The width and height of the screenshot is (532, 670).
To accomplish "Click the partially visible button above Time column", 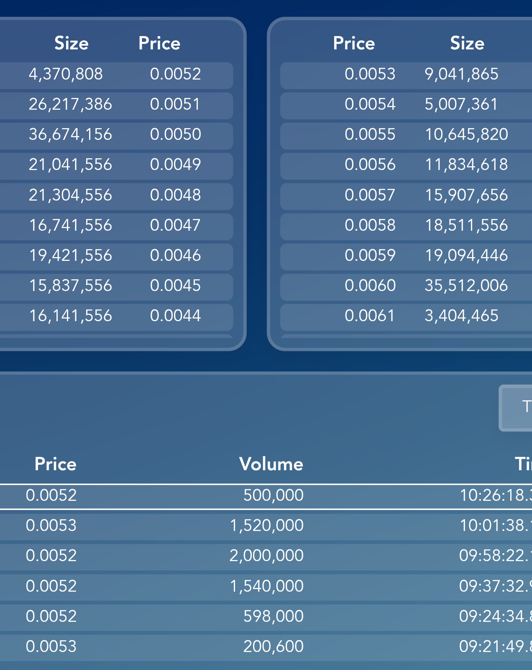I will [x=516, y=408].
